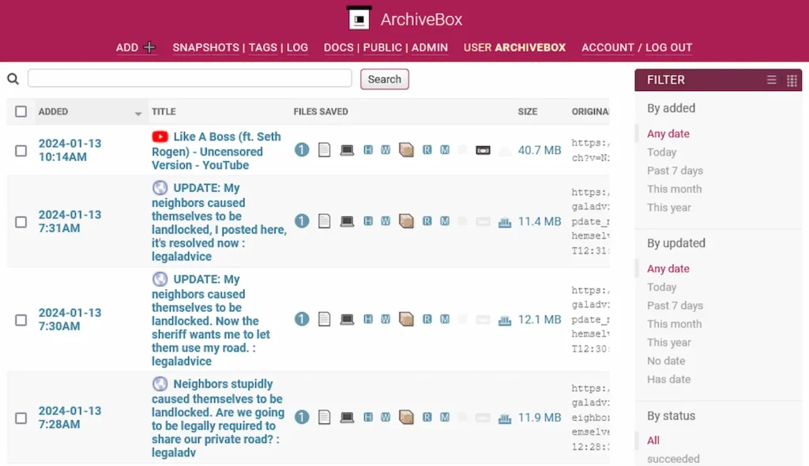Click inside the search text field

[x=190, y=78]
